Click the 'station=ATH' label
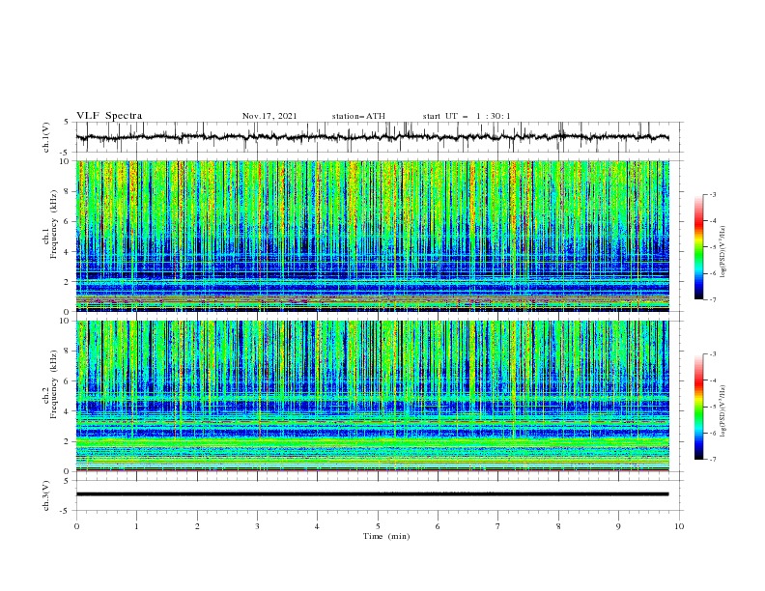765x591 pixels. [358, 116]
